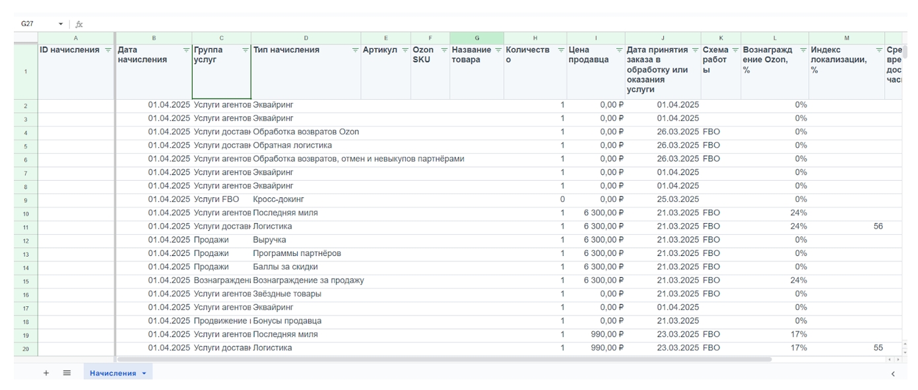Open the Начисления sheet tab menu arrow
This screenshot has width=918, height=390.
[x=144, y=374]
